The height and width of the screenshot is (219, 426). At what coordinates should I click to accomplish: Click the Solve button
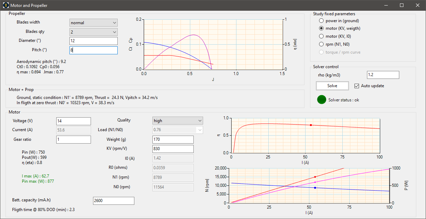[332, 86]
